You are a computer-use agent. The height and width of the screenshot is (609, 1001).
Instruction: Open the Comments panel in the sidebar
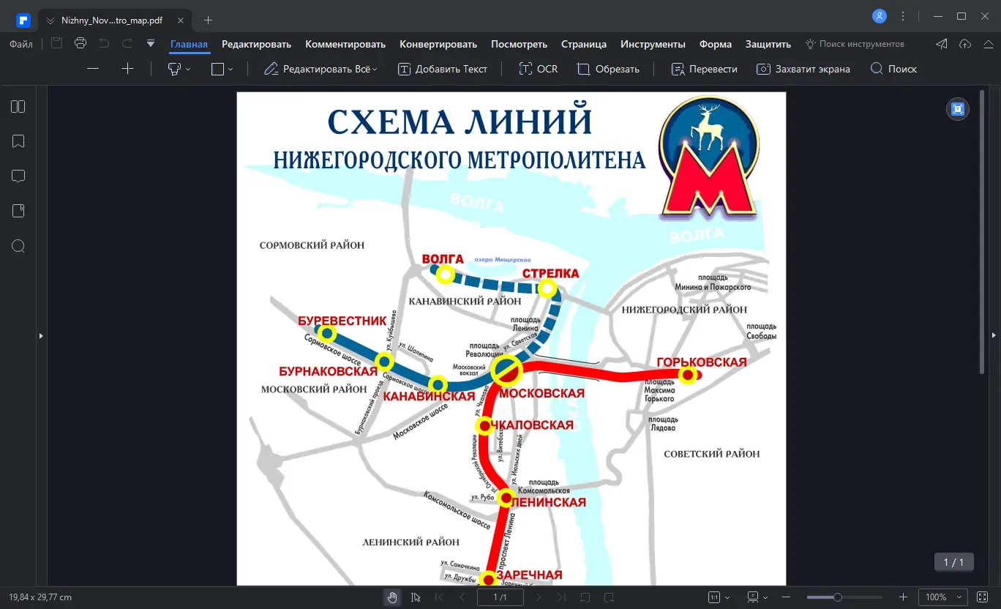[18, 176]
